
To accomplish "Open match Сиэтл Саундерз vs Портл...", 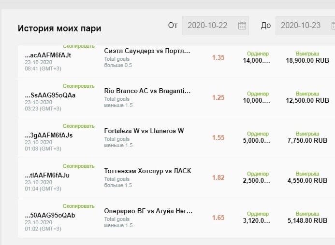I will (x=147, y=51).
